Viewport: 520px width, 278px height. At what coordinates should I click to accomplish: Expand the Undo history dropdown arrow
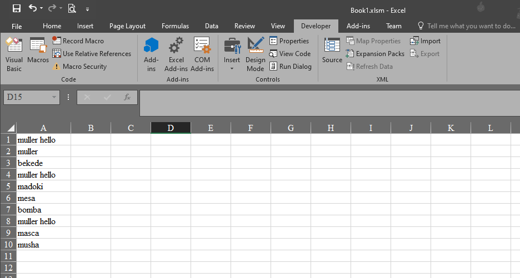[42, 8]
